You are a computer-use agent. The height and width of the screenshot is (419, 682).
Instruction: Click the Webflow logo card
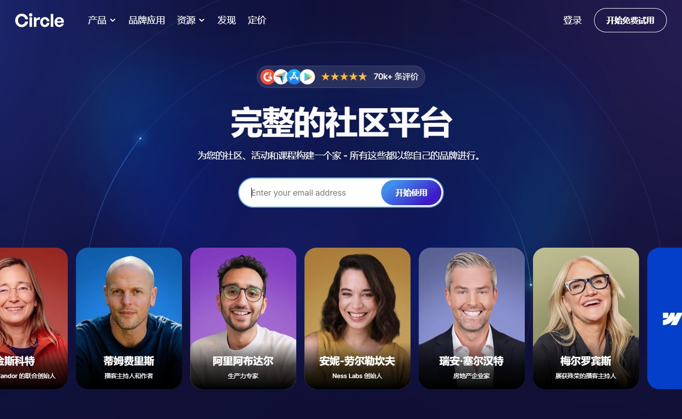point(665,318)
